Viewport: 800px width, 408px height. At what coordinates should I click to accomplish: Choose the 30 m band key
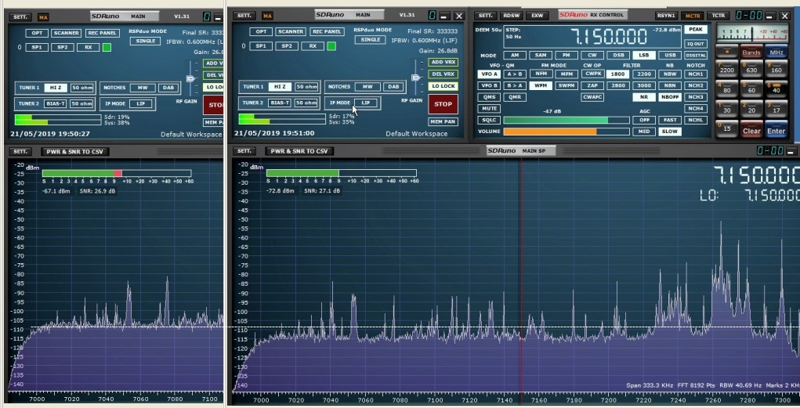[726, 109]
